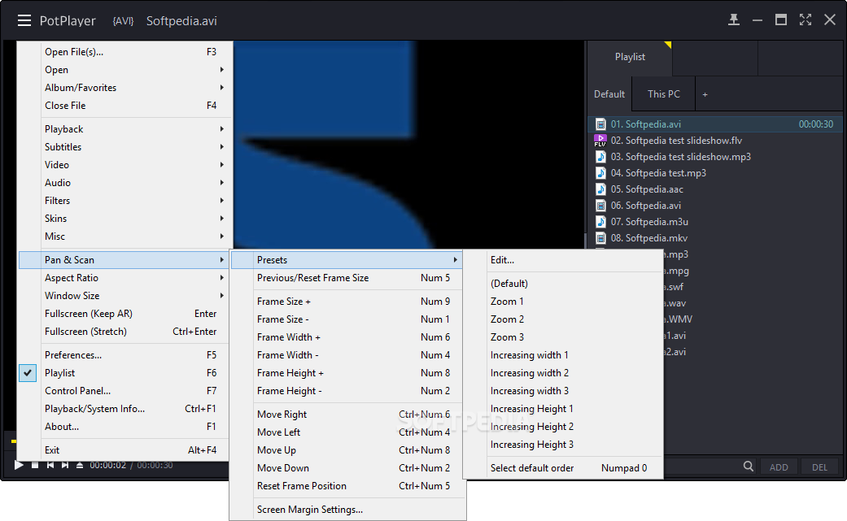Click the Stop playback icon
The image size is (847, 521).
(35, 465)
